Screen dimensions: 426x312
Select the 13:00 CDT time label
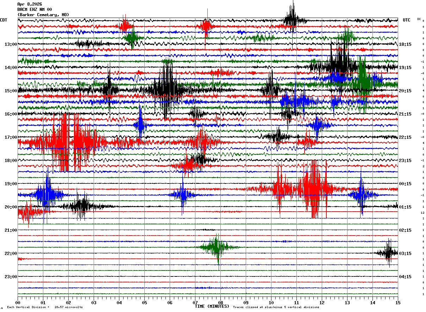pyautogui.click(x=11, y=44)
